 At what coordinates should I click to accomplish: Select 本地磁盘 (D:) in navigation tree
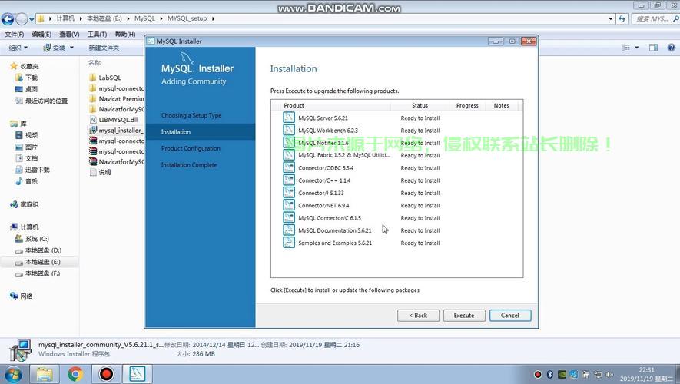(x=43, y=250)
